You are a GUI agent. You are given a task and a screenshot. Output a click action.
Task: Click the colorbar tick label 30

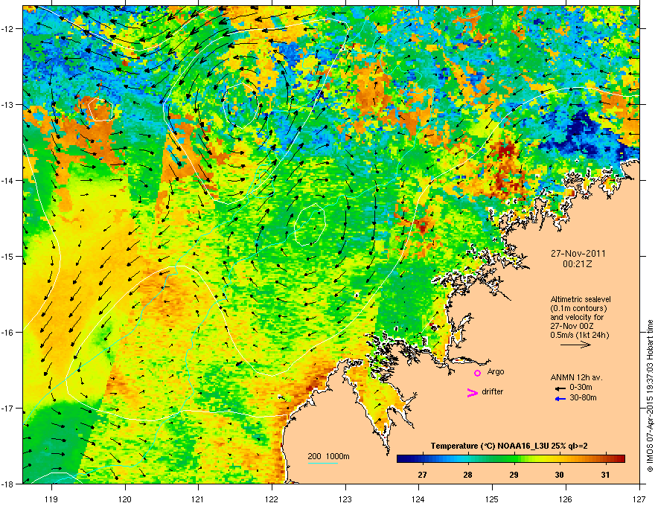[x=559, y=475]
